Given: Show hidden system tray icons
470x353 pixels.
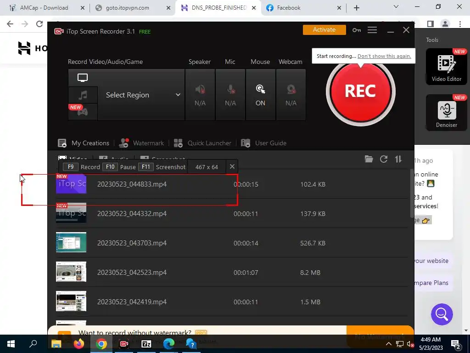Looking at the screenshot, I should (x=388, y=344).
